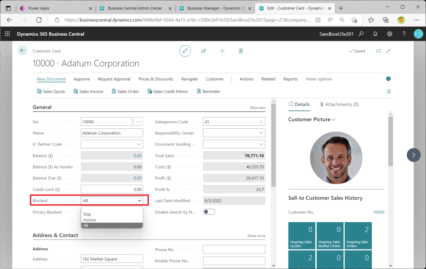The image size is (426, 269).
Task: Open the Reports menu
Action: [x=290, y=79]
